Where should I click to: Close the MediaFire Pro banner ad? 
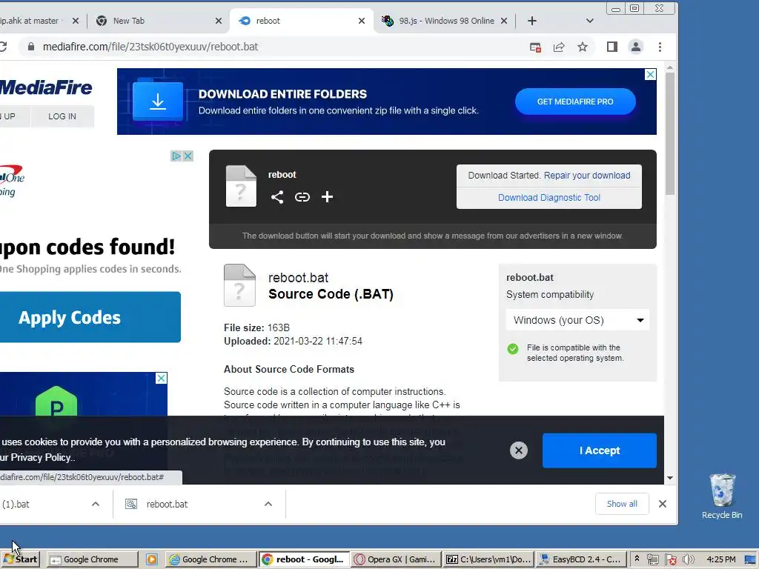650,75
